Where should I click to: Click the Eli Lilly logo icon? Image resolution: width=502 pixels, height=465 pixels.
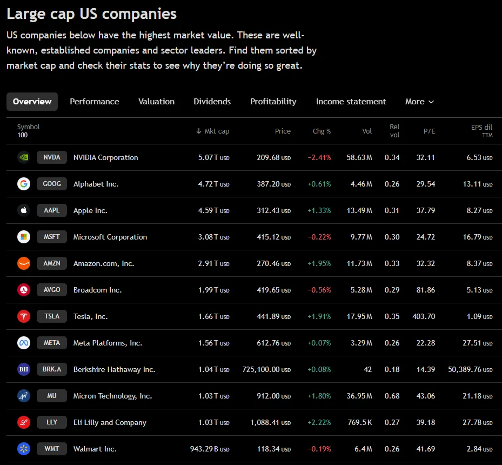tap(24, 422)
